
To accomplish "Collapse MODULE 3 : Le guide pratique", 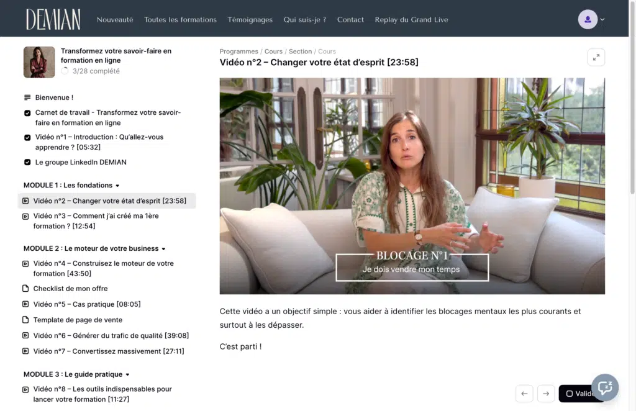I will click(76, 374).
